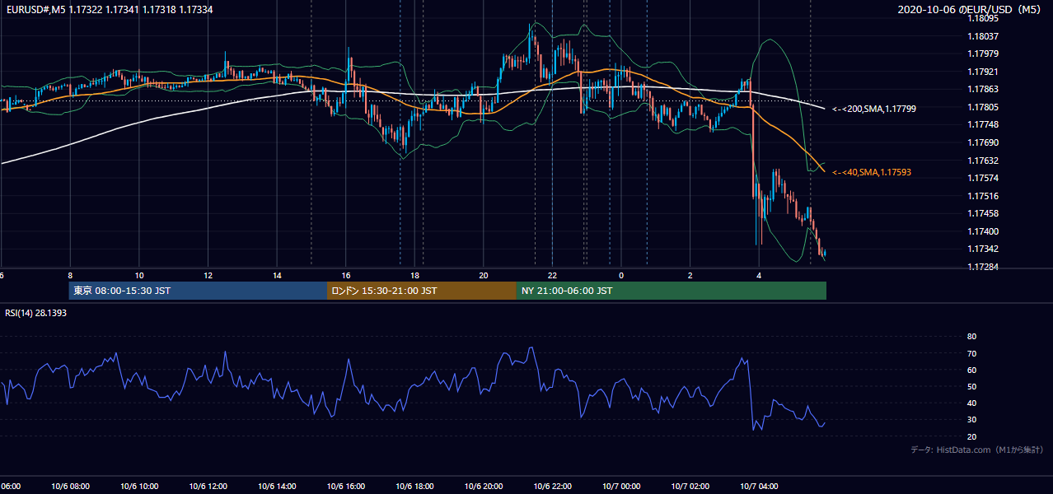Click hour label 12 under the price chart
The image size is (1053, 494).
208,275
